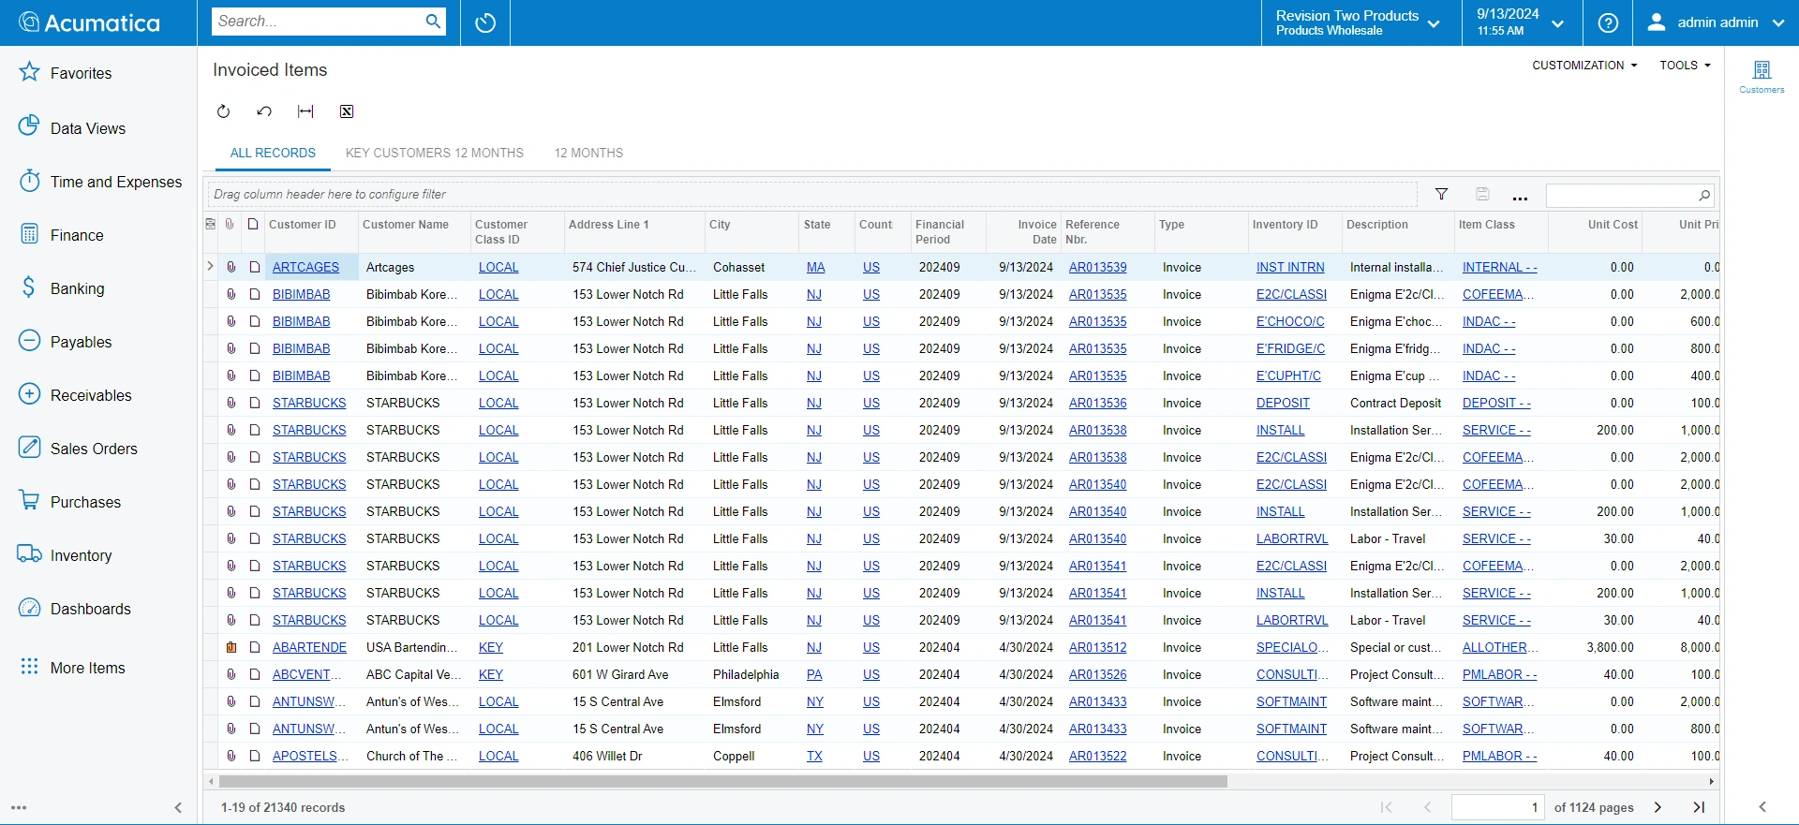Viewport: 1799px width, 825px height.
Task: Open the recent history clock icon
Action: (485, 22)
